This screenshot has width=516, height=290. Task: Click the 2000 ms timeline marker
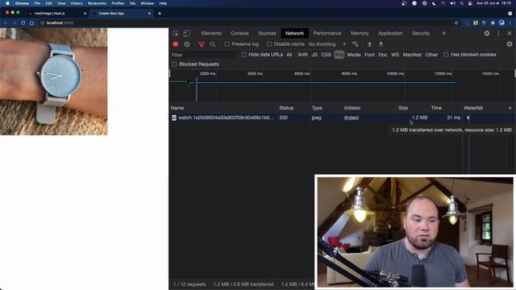pos(208,73)
